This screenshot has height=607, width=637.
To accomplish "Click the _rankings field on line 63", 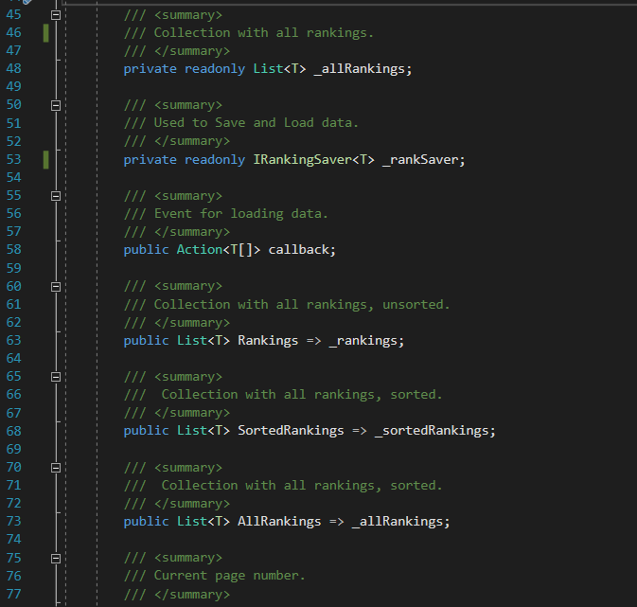I will (x=366, y=341).
